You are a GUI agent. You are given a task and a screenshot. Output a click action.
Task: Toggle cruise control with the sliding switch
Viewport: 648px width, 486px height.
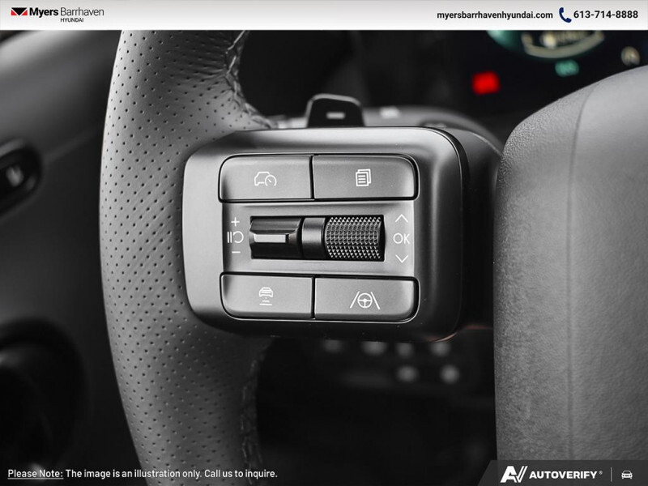275,235
